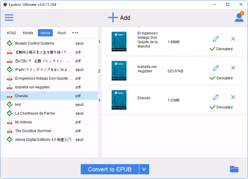Switch to the KOA2 tab
The image size is (248, 179).
[12, 33]
